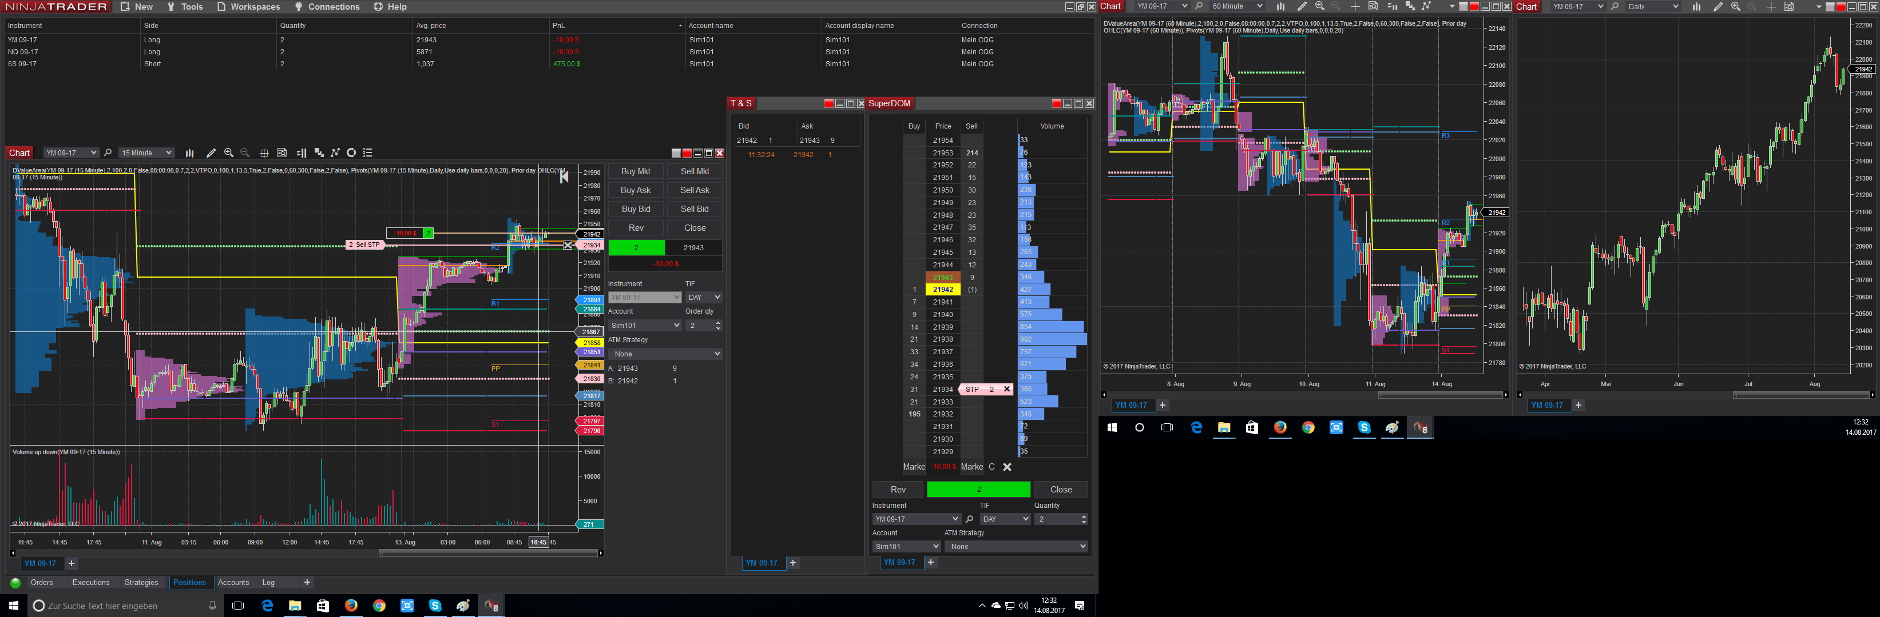Click Buy Mkt in Chart Trader
This screenshot has width=1880, height=617.
[x=636, y=171]
